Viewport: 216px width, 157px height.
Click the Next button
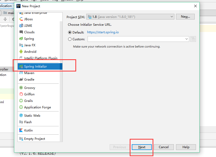click(142, 147)
